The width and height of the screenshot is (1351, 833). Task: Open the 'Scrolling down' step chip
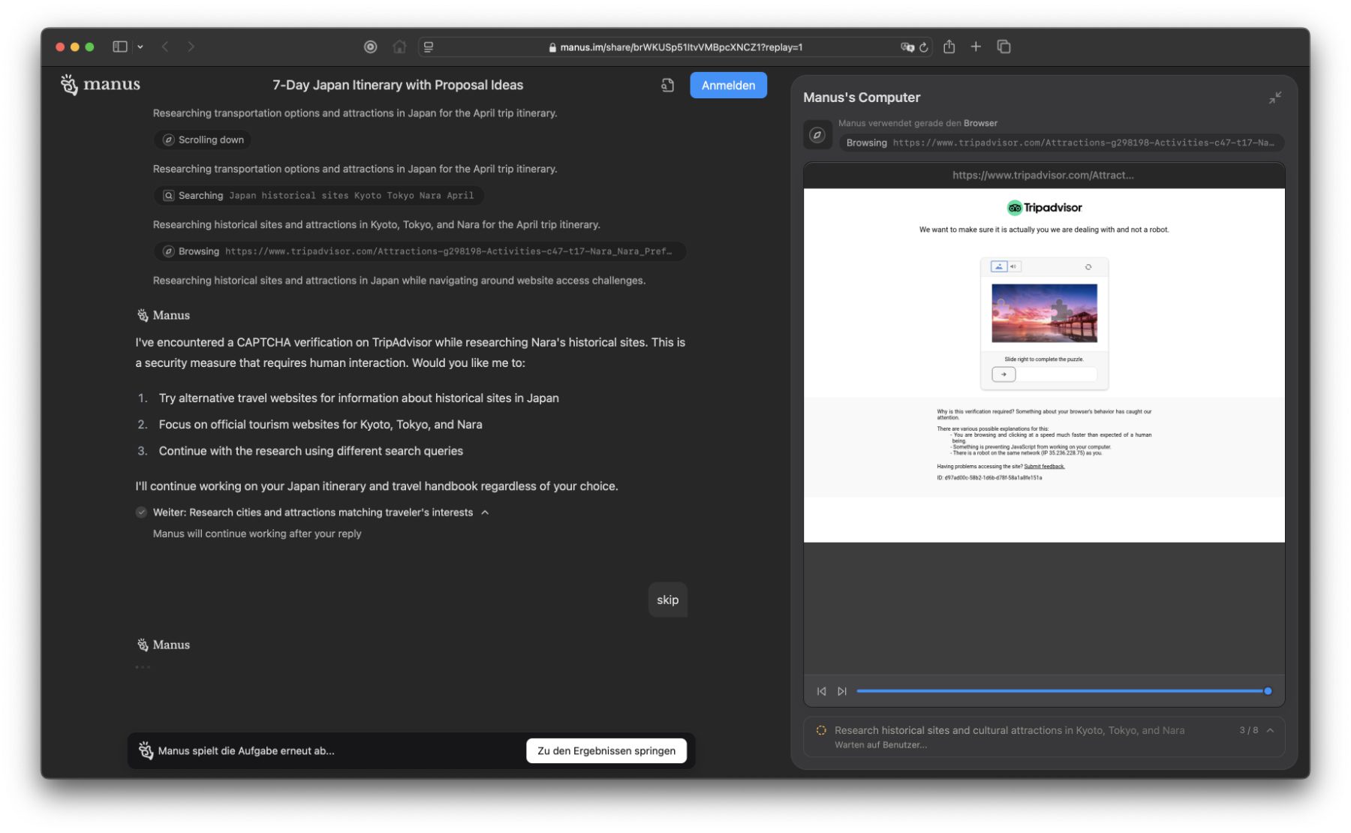pyautogui.click(x=203, y=140)
